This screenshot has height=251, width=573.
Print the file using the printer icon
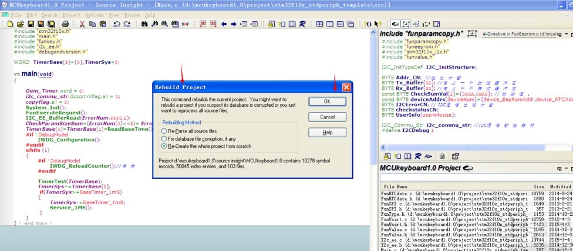65,24
